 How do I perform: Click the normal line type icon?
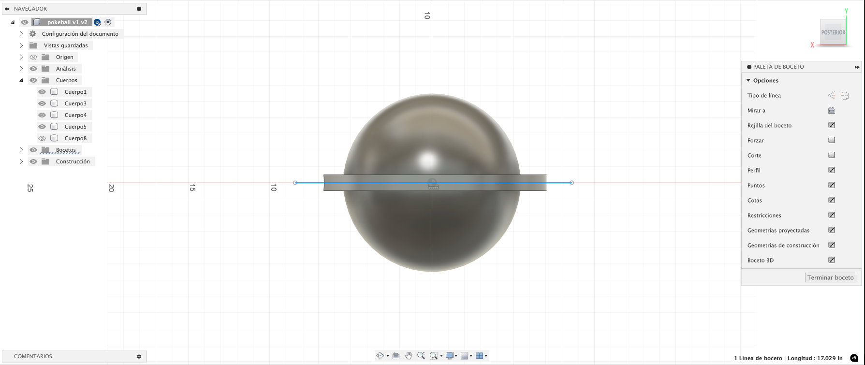point(832,95)
